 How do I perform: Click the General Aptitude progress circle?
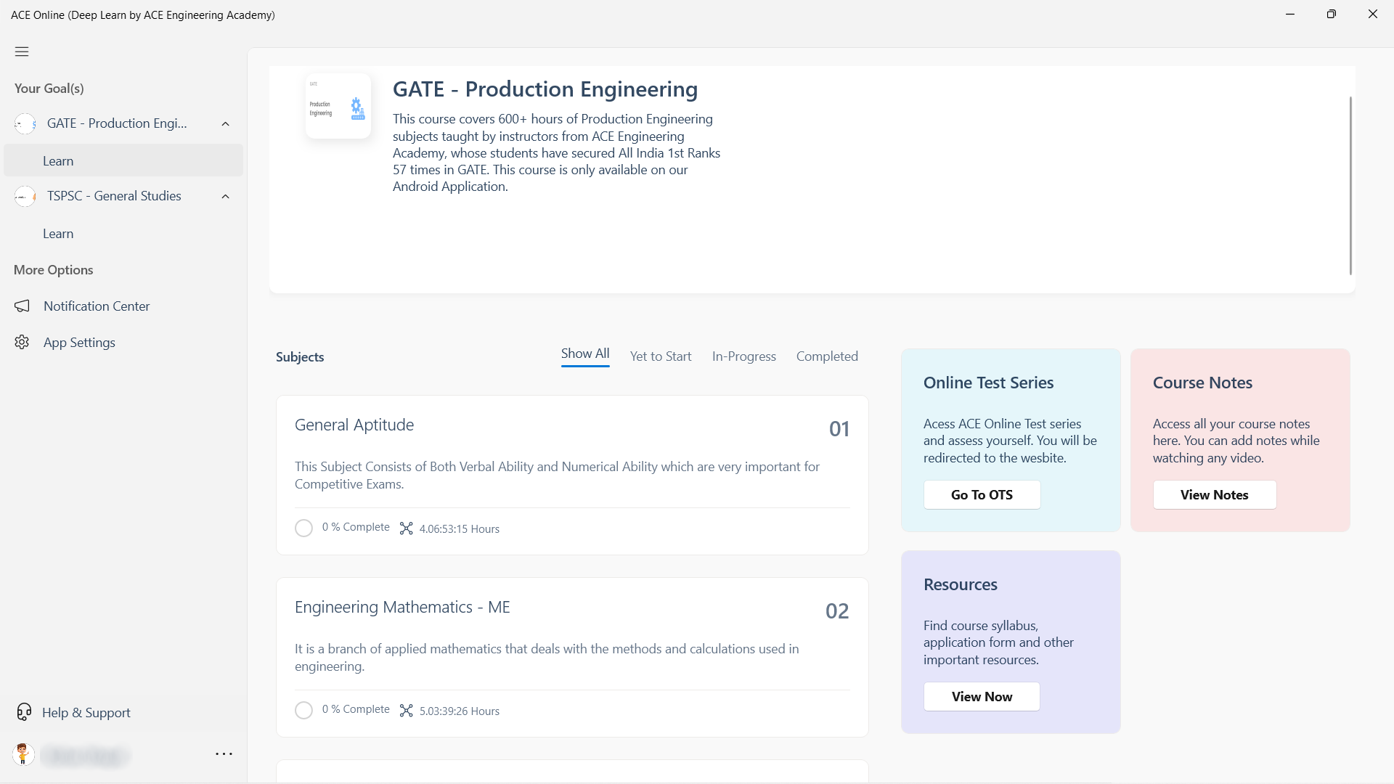tap(303, 528)
